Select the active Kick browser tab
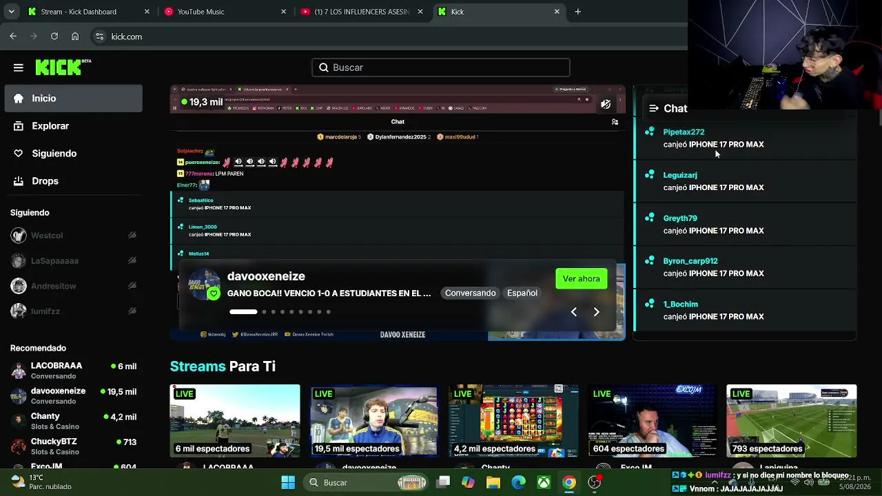This screenshot has width=882, height=496. tap(498, 12)
